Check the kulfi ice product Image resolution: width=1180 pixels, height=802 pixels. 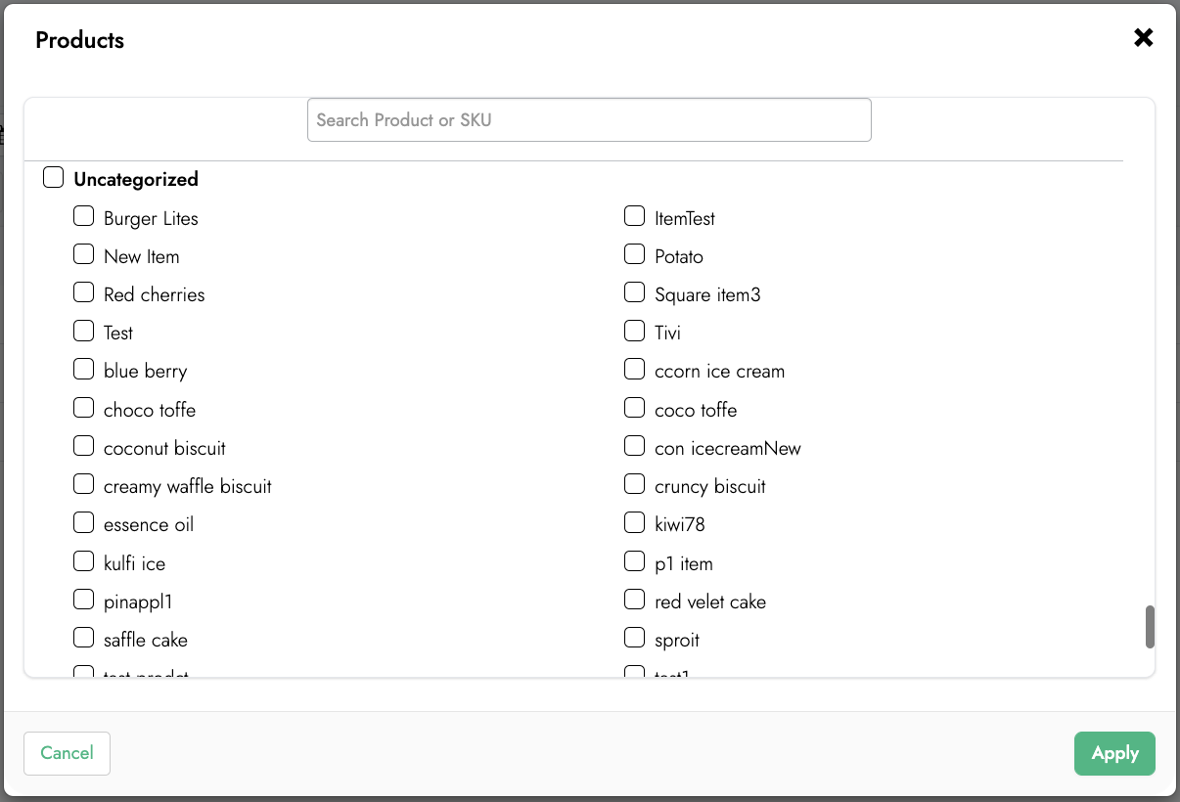(84, 561)
